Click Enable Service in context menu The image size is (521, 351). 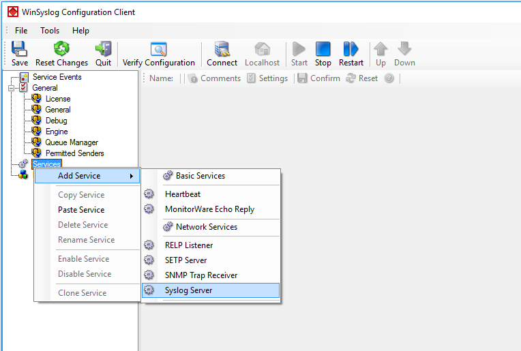87,259
